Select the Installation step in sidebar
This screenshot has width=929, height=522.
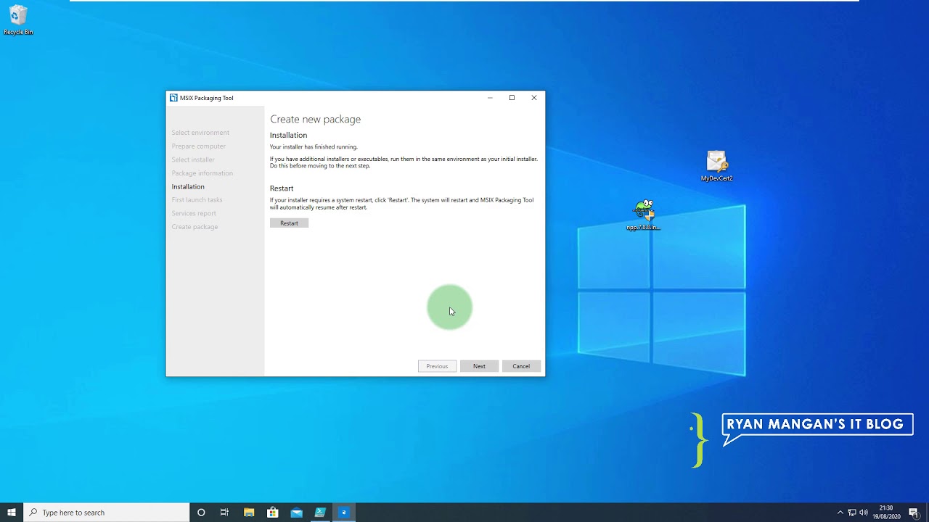point(188,186)
